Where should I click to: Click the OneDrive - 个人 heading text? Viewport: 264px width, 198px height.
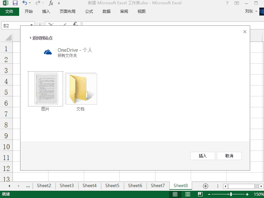click(75, 50)
